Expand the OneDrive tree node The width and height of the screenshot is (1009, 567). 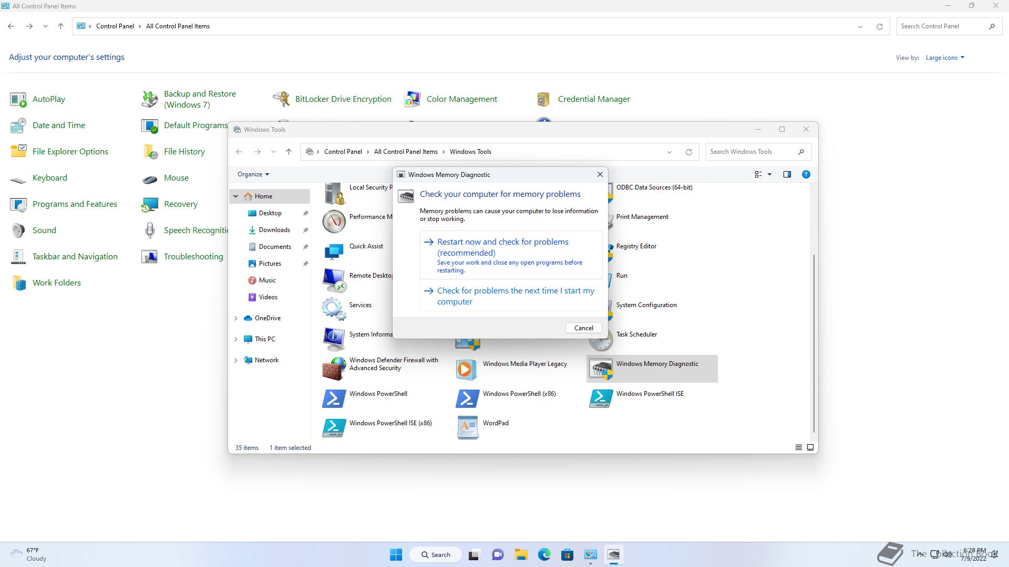[x=236, y=318]
